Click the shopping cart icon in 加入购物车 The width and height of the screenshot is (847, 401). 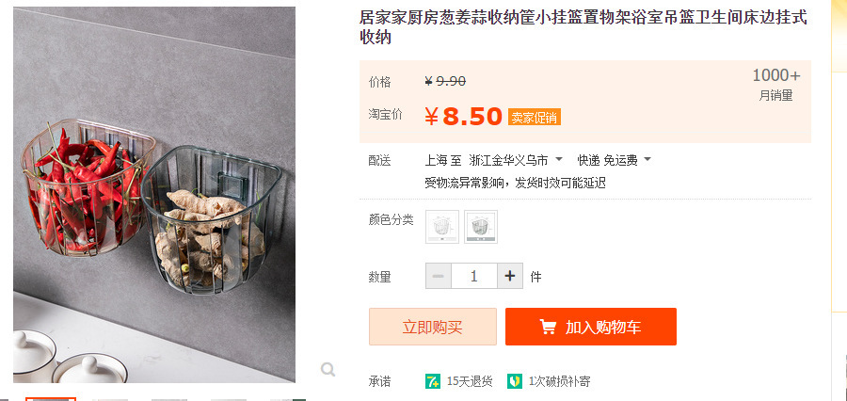click(x=548, y=327)
